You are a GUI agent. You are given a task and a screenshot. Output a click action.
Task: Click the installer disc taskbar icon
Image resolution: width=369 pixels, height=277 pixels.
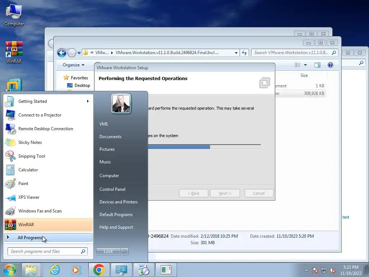click(143, 270)
